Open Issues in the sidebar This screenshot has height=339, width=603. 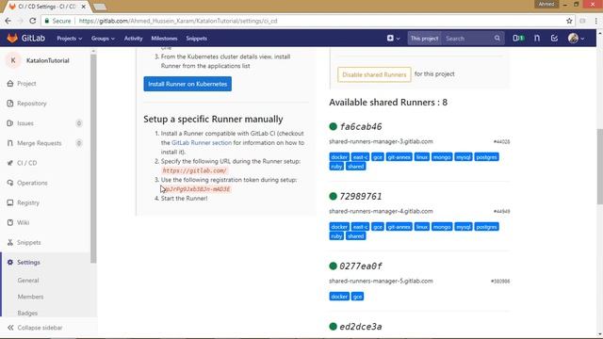click(25, 123)
